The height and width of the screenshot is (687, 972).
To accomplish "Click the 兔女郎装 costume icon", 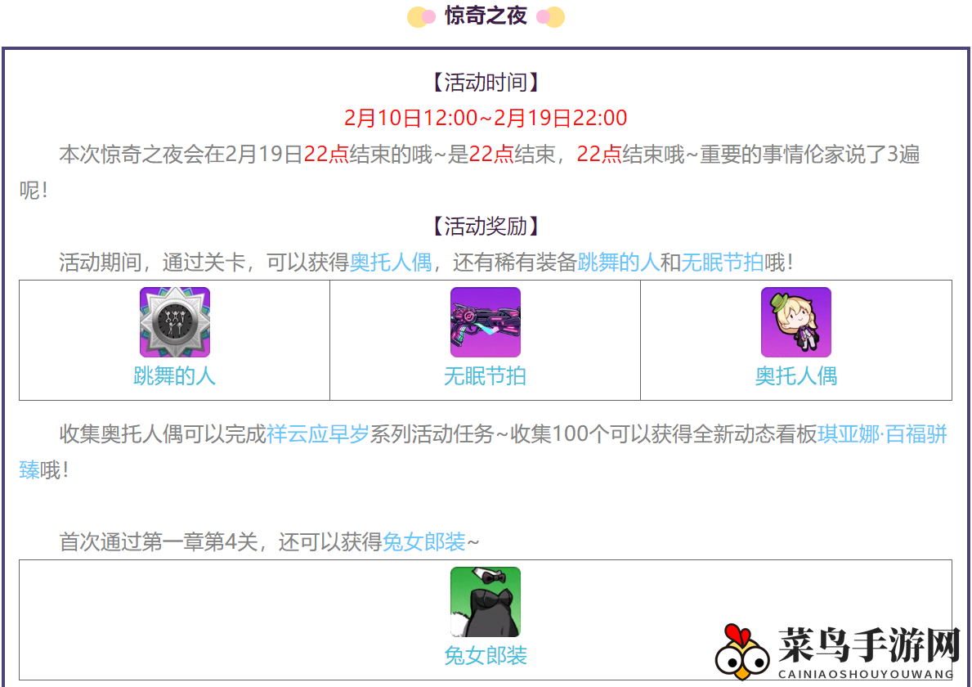I will 486,602.
